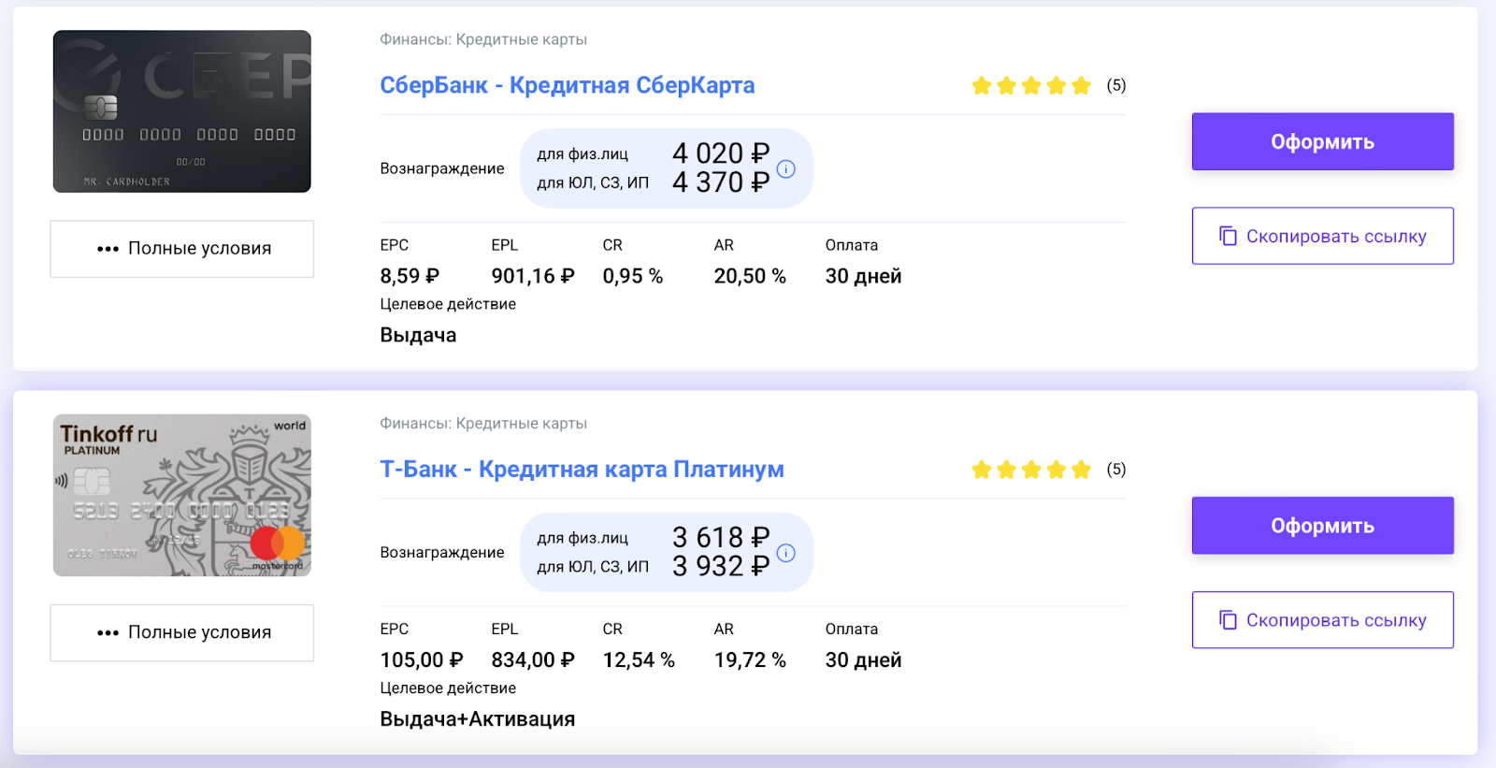Click the black Сбер card image
The width and height of the screenshot is (1496, 768).
(182, 111)
